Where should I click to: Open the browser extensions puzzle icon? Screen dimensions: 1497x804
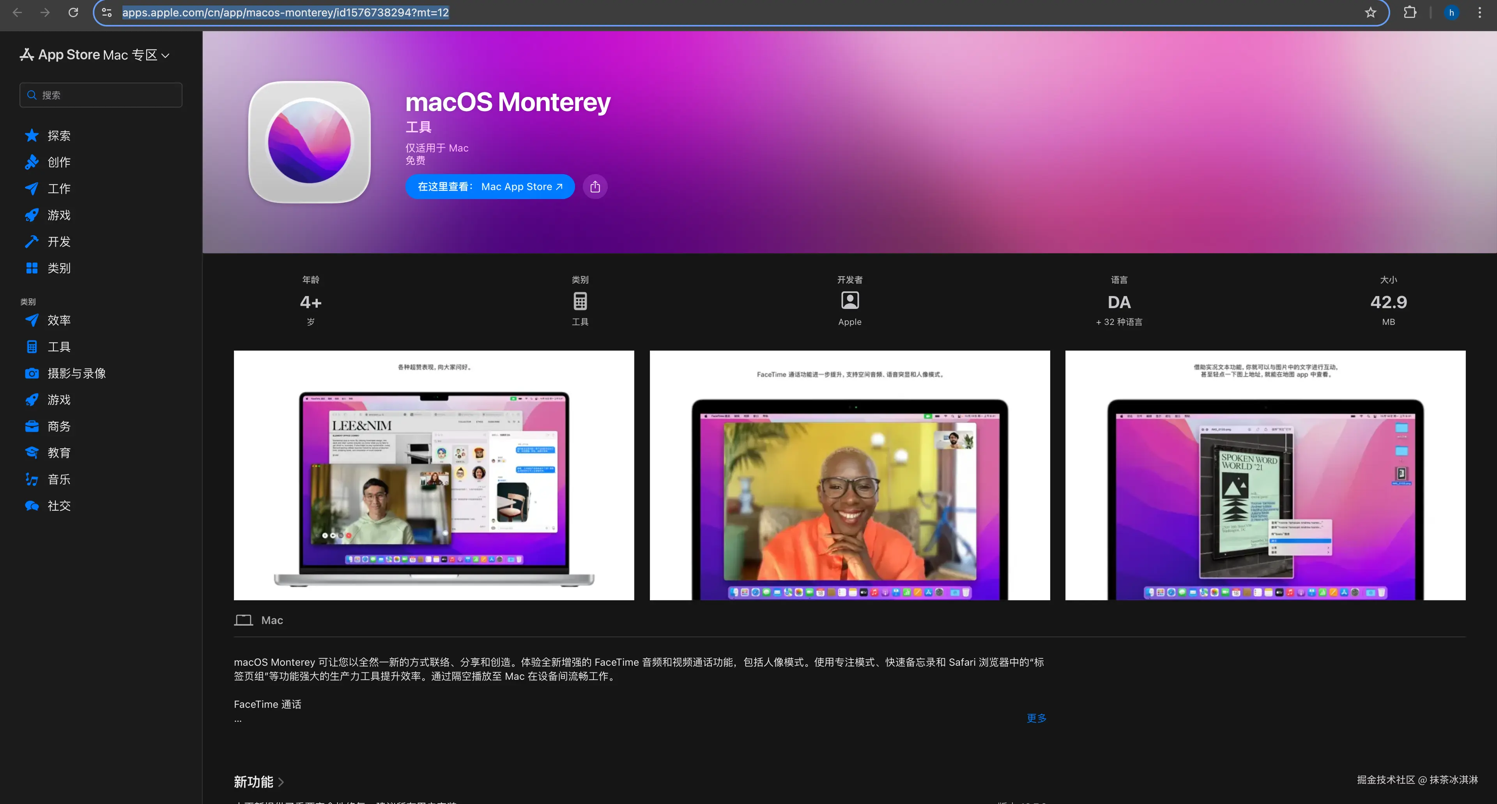point(1410,12)
